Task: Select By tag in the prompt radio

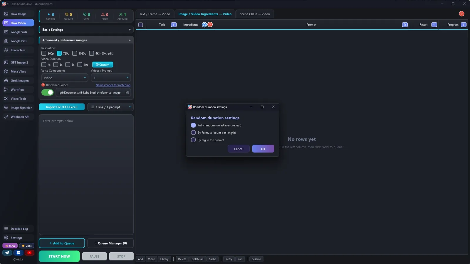Action: (x=193, y=140)
